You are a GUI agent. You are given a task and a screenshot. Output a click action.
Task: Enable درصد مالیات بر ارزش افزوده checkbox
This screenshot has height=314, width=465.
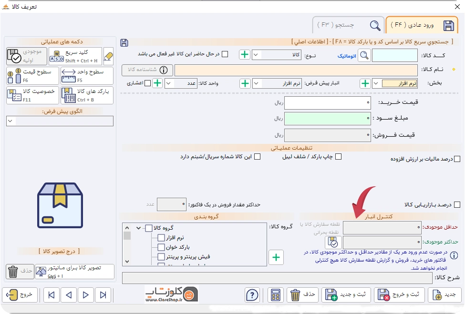457,159
